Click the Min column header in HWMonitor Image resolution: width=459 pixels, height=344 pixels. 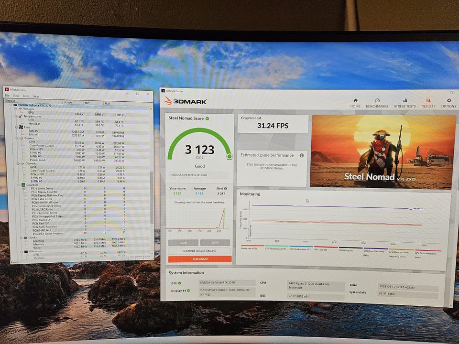pyautogui.click(x=93, y=103)
